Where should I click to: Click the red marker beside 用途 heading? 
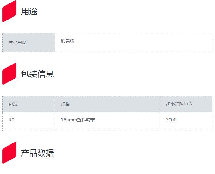click(x=9, y=11)
